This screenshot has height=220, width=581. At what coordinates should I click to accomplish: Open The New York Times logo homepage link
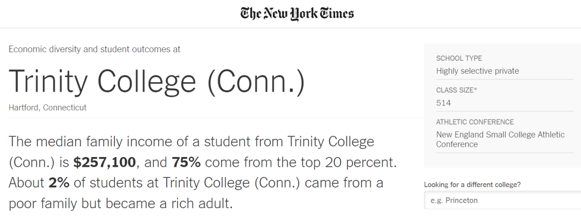pyautogui.click(x=297, y=13)
